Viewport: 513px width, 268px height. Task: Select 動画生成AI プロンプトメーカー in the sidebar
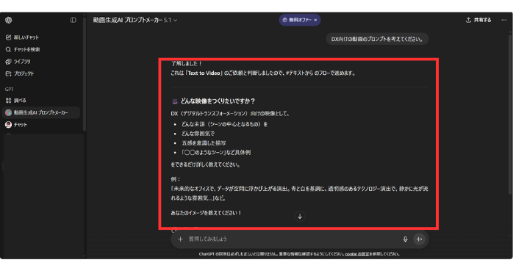pos(41,112)
